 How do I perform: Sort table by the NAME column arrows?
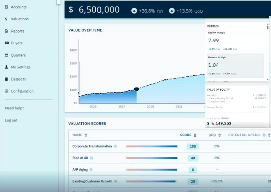[x=86, y=135]
